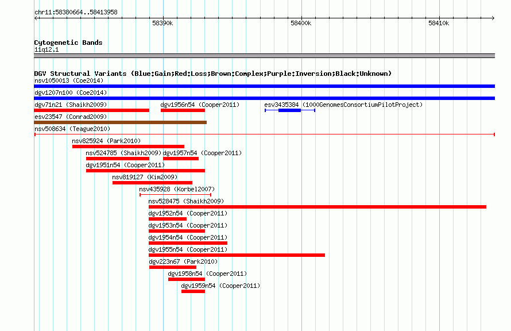This screenshot has width=511, height=331.
Task: Click the blue esv3435384 gain feature
Action: pos(290,110)
